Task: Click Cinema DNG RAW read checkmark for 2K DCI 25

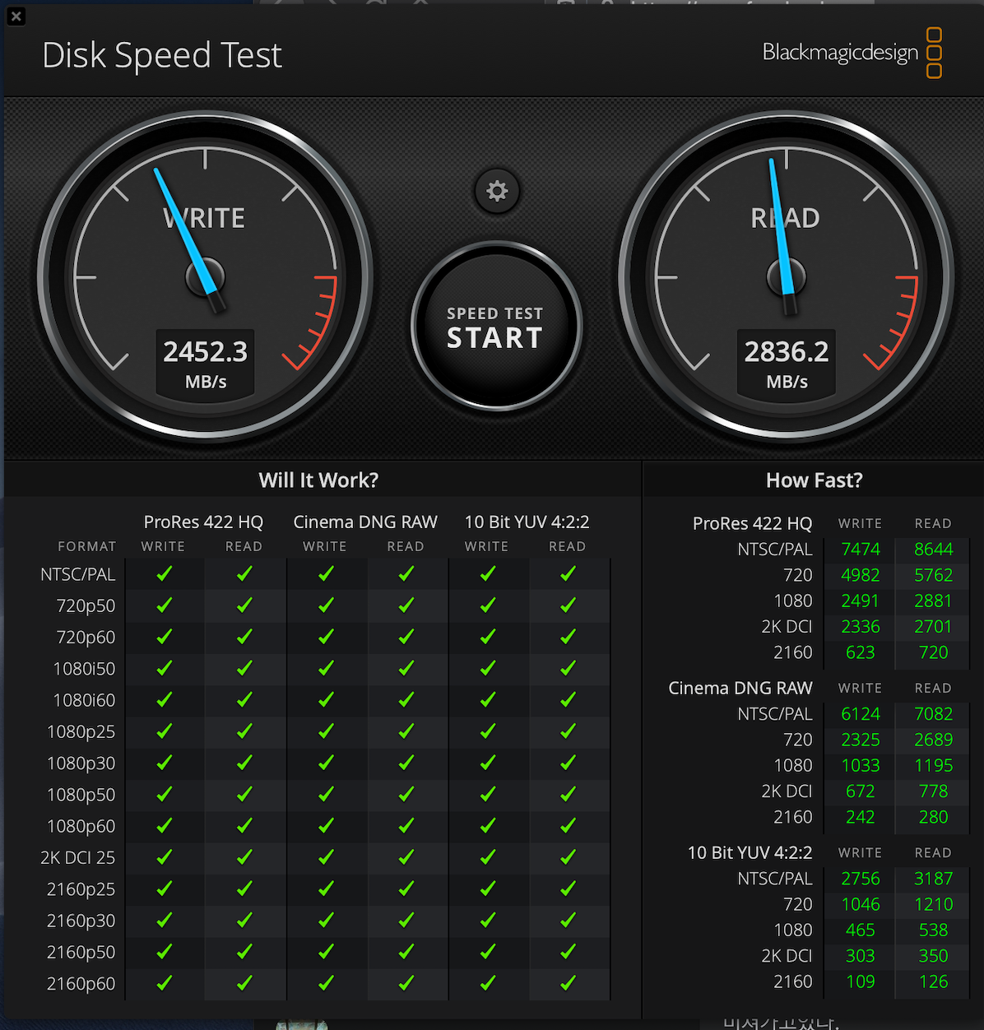Action: (406, 857)
